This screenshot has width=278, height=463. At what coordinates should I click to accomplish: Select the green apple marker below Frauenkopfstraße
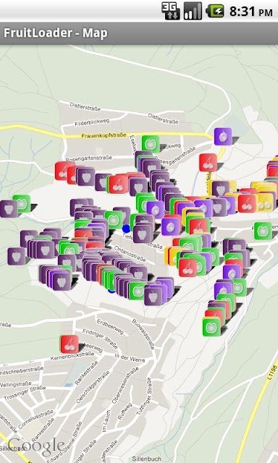click(x=151, y=144)
